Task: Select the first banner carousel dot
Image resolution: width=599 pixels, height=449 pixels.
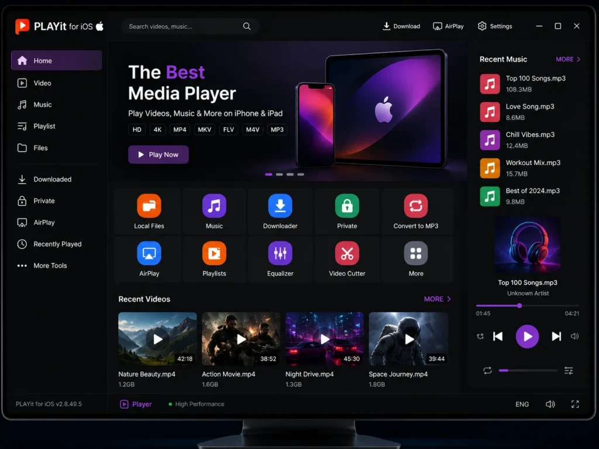Action: [x=268, y=174]
